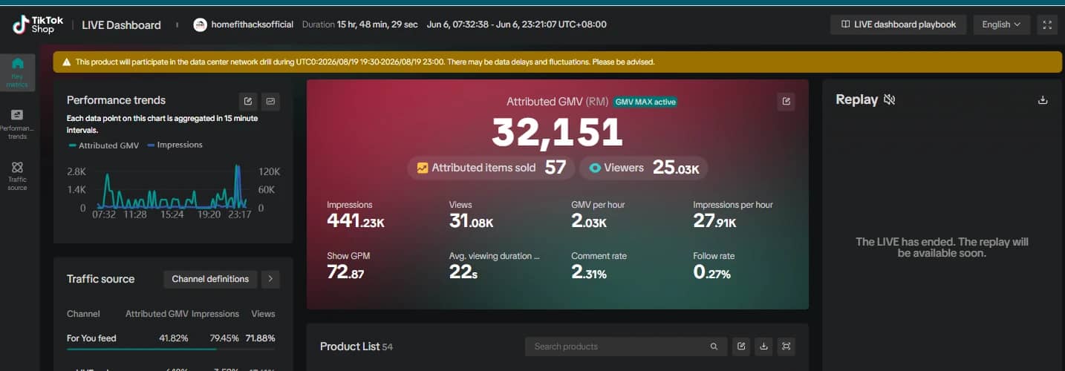Image resolution: width=1065 pixels, height=371 pixels.
Task: Click the Views 31.08K metric
Action: 472,214
